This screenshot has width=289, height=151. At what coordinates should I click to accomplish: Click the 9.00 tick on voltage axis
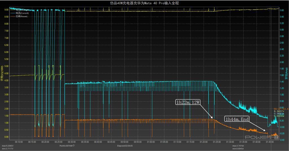tap(6, 10)
